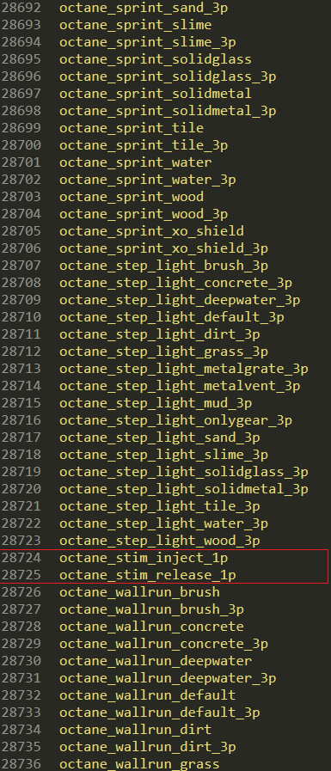Select the octane_stim_inject_1p line

pos(144,558)
